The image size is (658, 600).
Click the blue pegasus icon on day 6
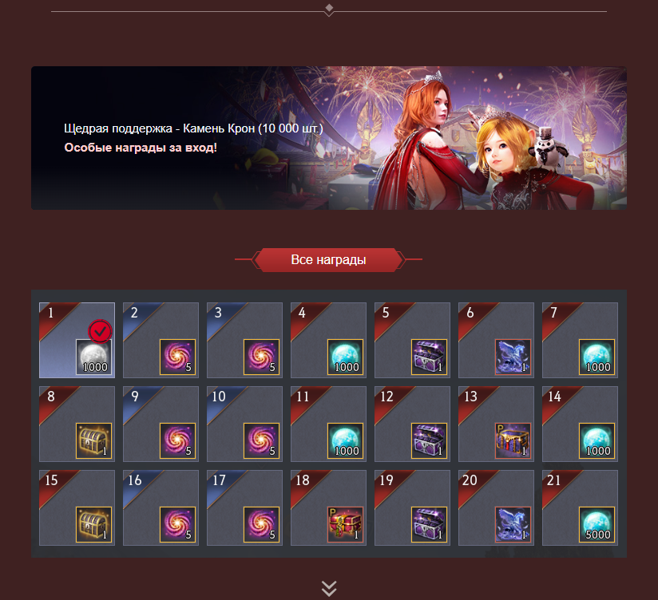point(513,357)
